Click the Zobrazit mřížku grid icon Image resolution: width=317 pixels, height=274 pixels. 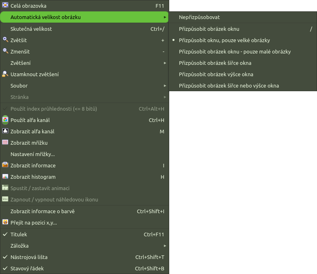click(x=5, y=142)
